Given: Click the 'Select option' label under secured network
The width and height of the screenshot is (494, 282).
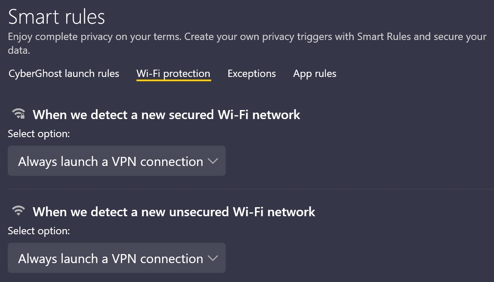Looking at the screenshot, I should click(x=39, y=134).
